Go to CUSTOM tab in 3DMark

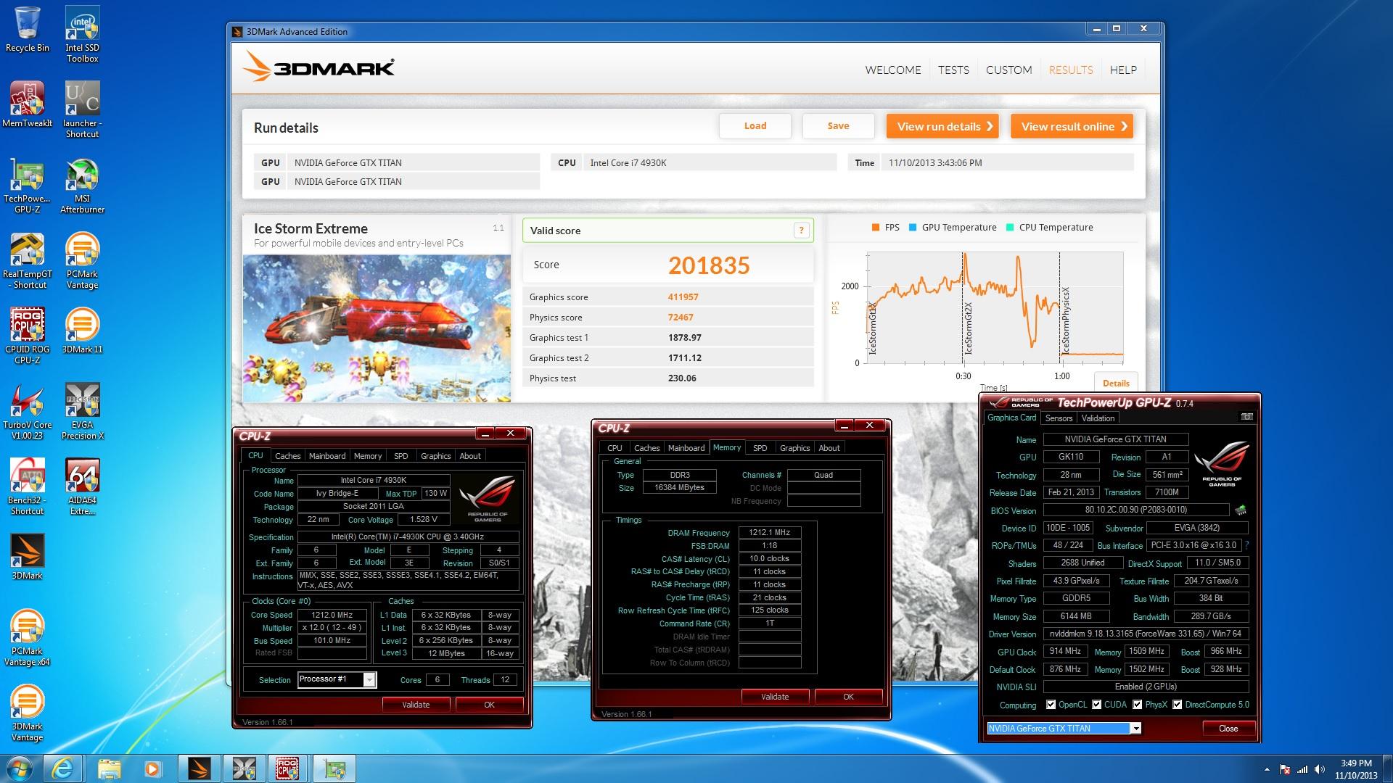point(1008,70)
